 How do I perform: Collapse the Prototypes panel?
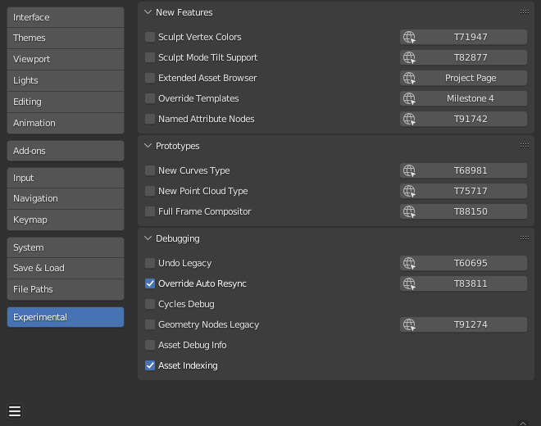coord(148,146)
